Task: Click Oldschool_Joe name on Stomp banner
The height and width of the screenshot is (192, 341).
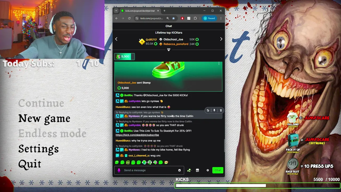Action: [x=127, y=83]
